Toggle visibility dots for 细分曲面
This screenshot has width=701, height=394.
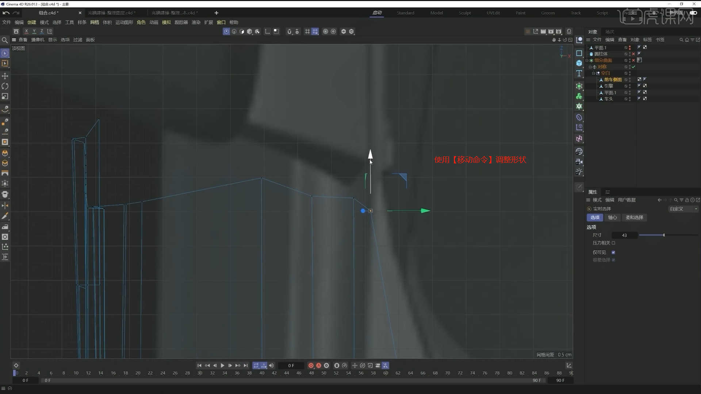(630, 60)
